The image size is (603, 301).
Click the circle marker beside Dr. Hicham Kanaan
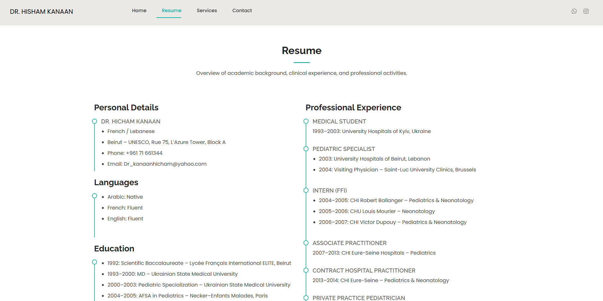95,121
